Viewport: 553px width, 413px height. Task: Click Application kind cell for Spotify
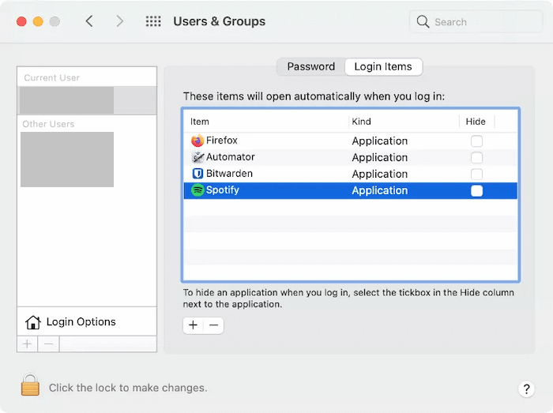[379, 190]
